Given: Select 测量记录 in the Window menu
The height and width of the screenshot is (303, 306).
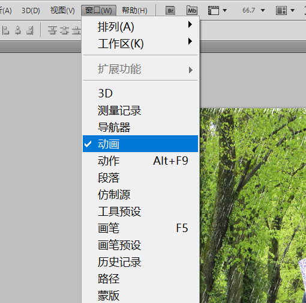Looking at the screenshot, I should coord(140,111).
